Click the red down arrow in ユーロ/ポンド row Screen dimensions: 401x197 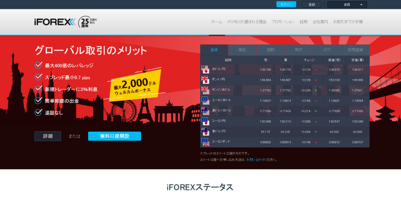(316, 142)
